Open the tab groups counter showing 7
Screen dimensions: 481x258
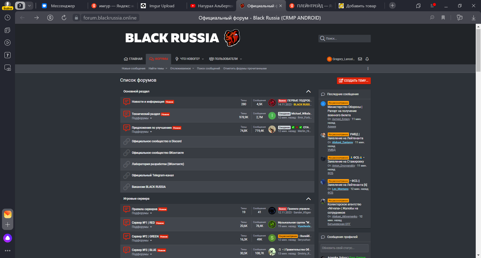tap(20, 6)
